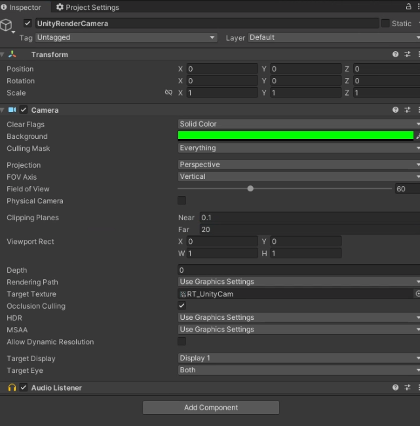Toggle the Static checkbox
Screen dimensions: 420x426
385,24
